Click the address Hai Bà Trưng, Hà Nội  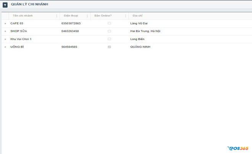(145, 31)
